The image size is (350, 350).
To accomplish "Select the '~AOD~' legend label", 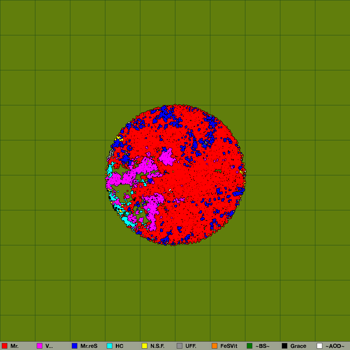I will click(335, 346).
